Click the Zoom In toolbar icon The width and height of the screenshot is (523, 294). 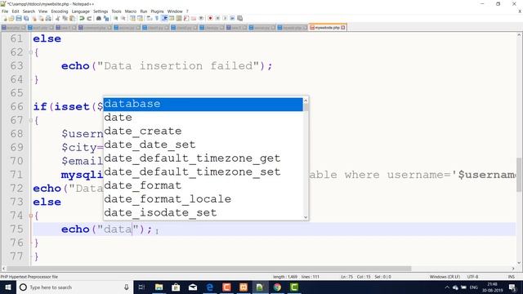116,18
